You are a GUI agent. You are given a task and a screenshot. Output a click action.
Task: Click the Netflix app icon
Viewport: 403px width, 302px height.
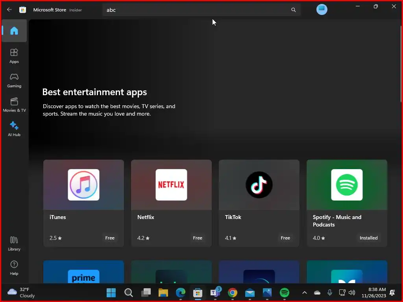pos(171,185)
